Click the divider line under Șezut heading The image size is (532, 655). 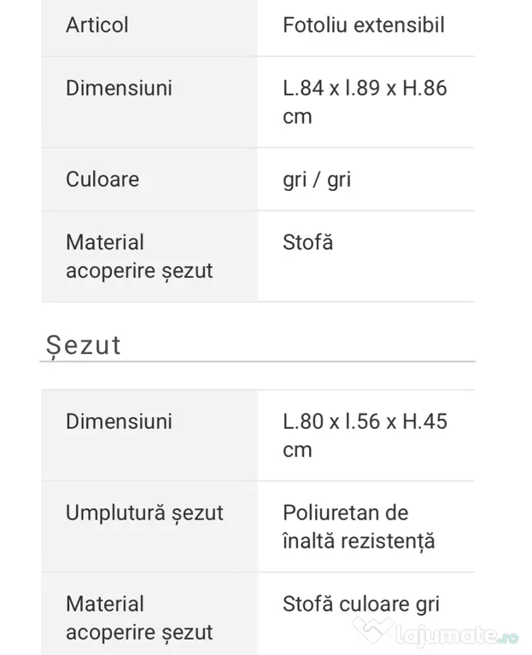pos(257,362)
